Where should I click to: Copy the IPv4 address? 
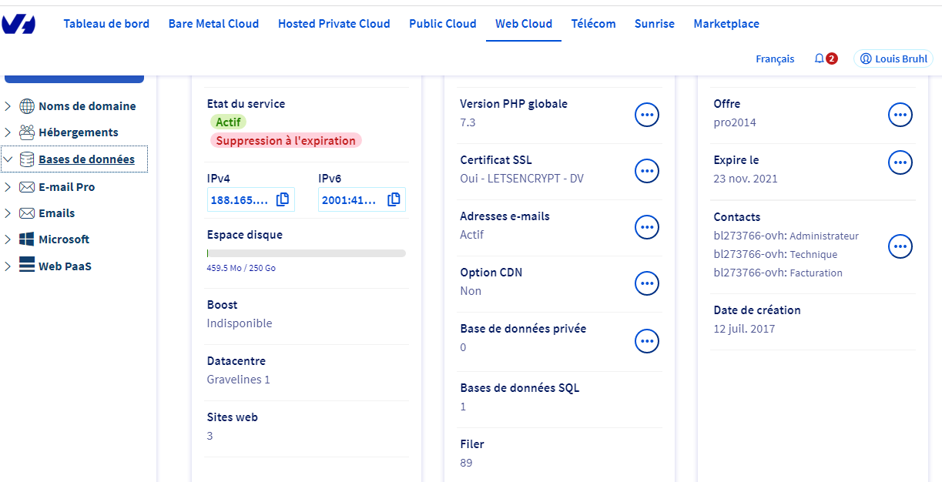tap(283, 199)
